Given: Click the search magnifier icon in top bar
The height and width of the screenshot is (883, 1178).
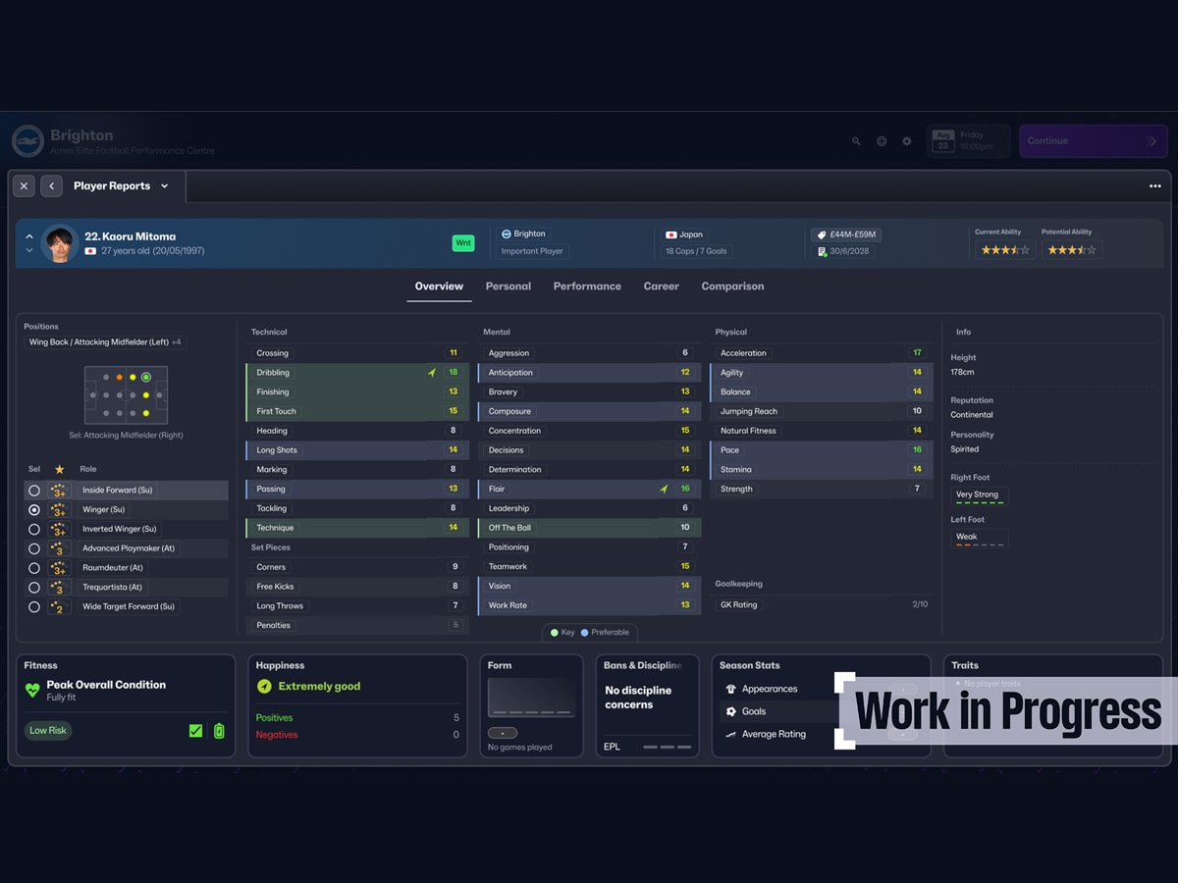Looking at the screenshot, I should pos(856,141).
